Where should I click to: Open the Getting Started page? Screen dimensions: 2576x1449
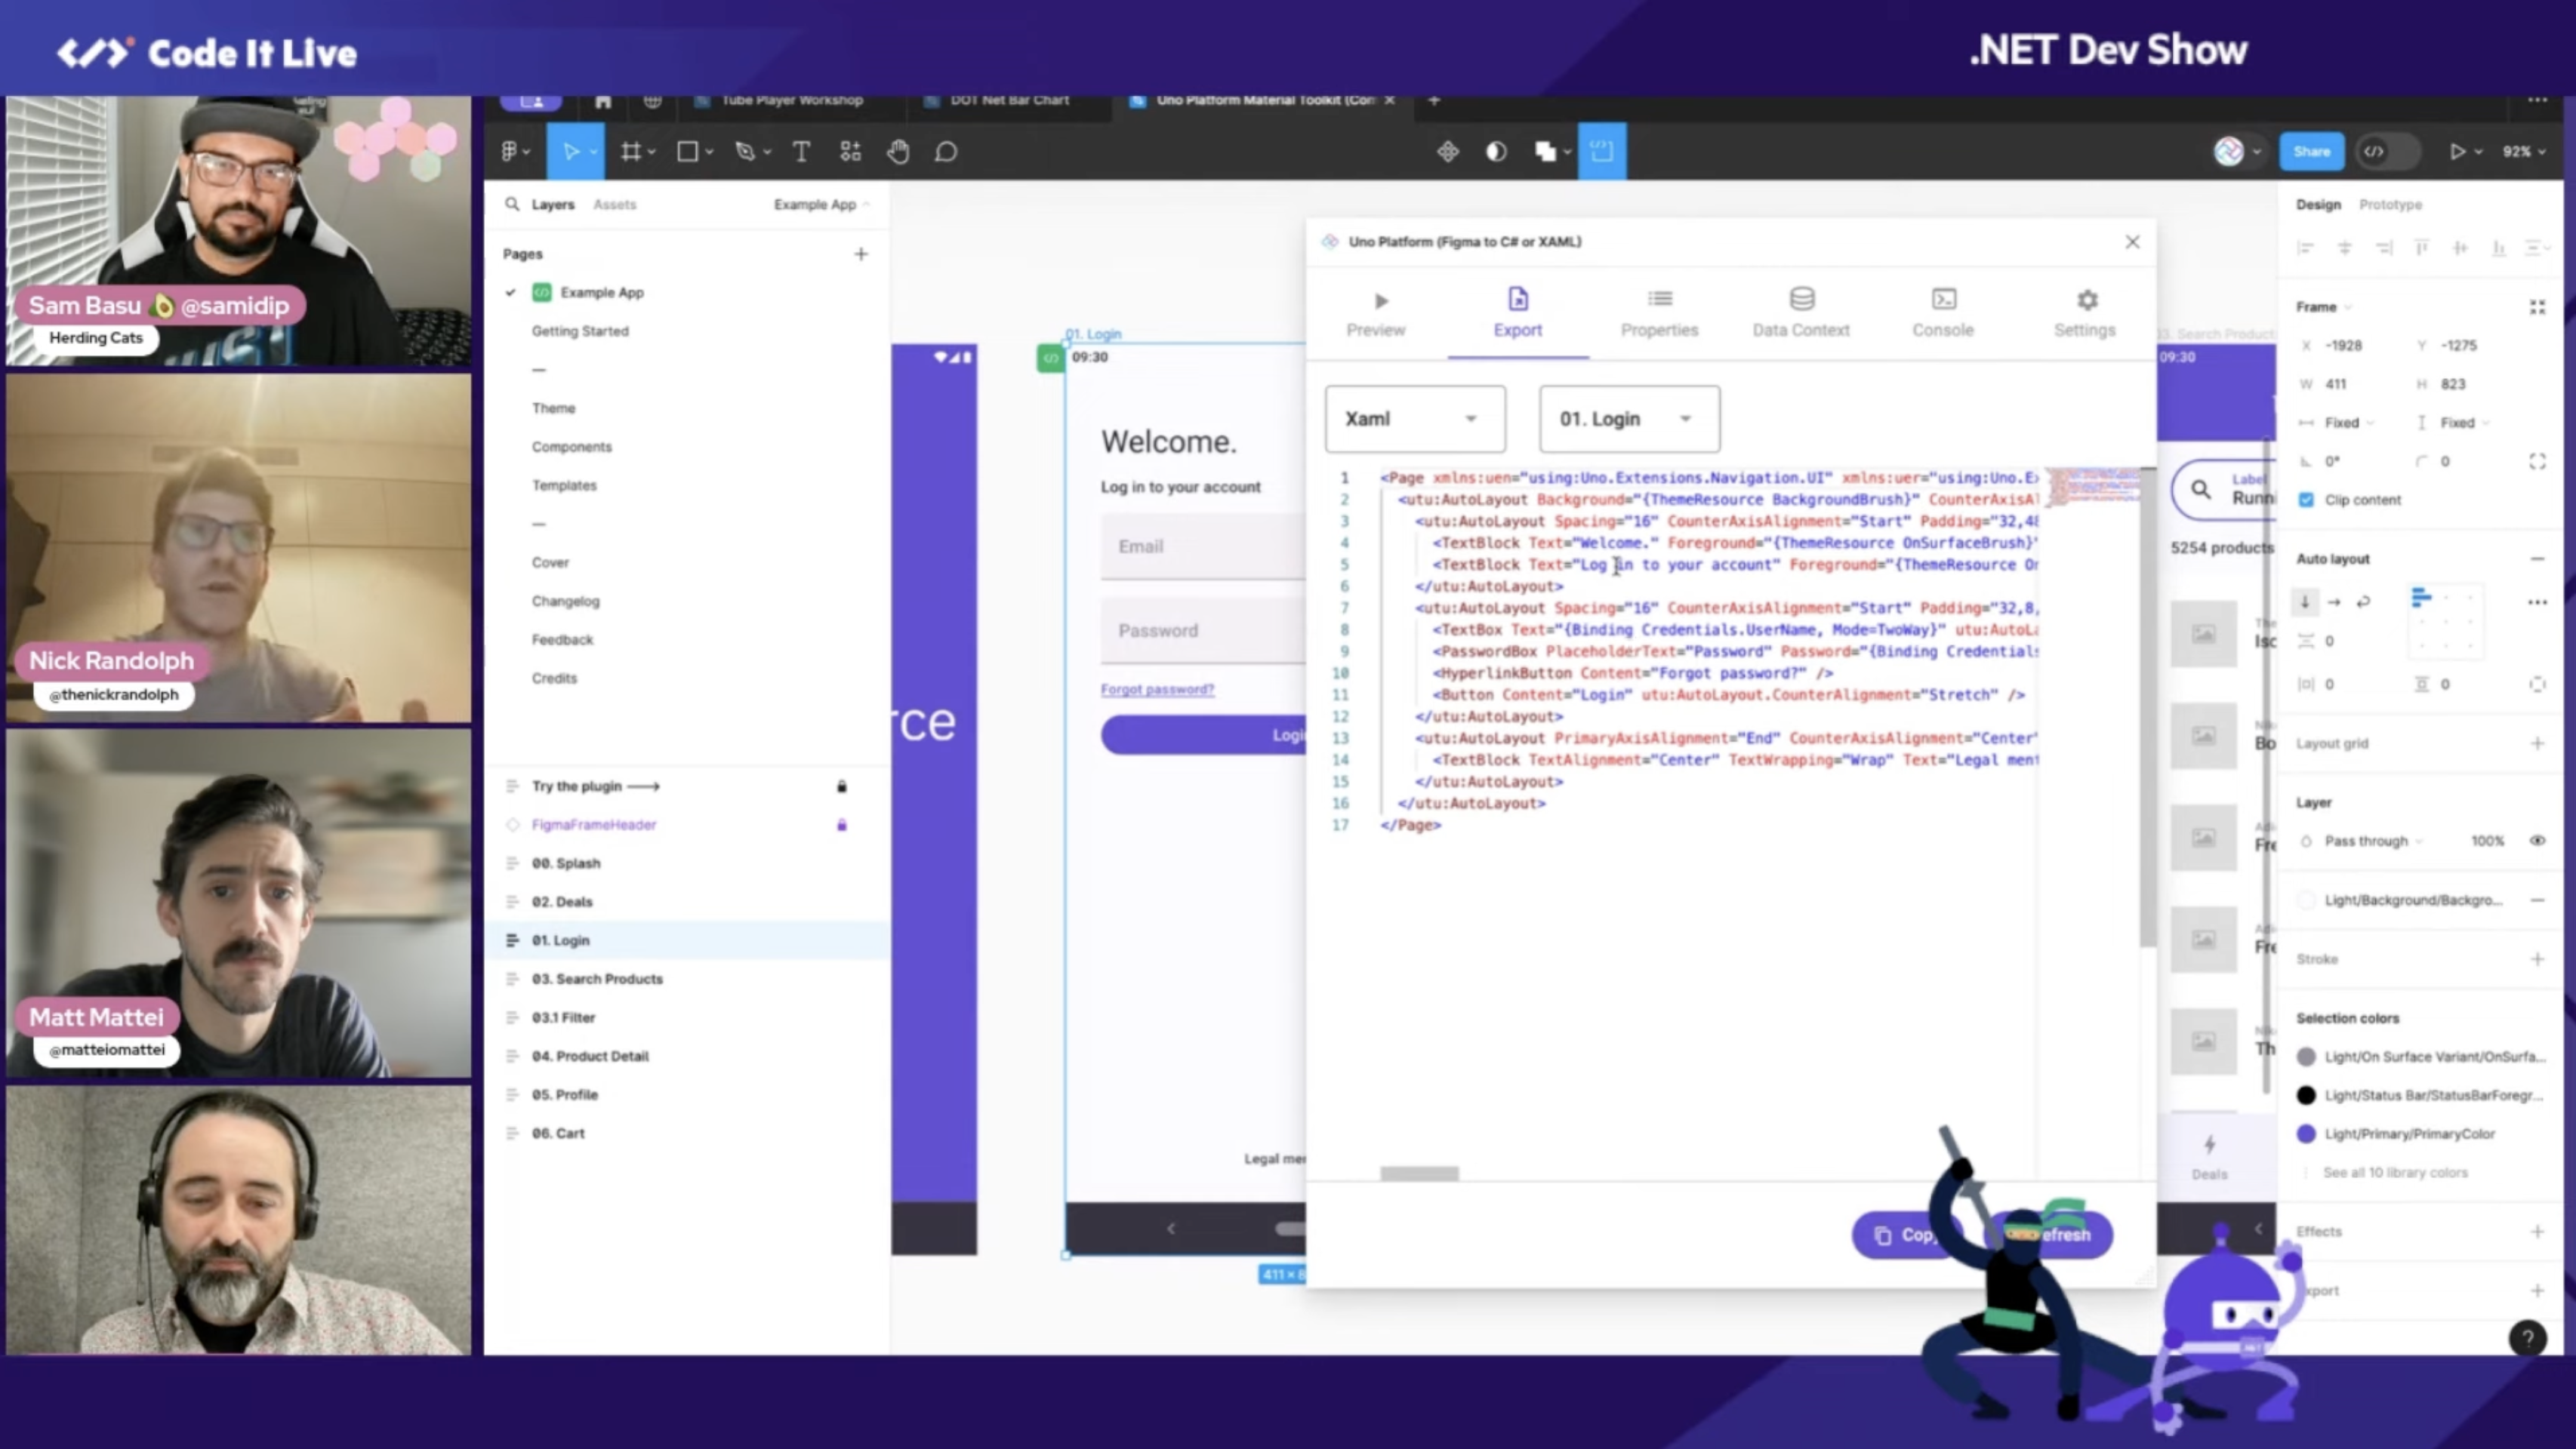tap(580, 331)
